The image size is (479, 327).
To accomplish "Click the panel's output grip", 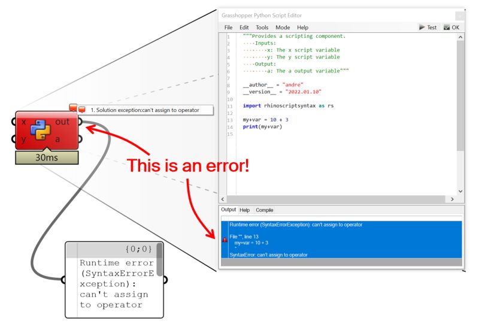I will [x=165, y=280].
